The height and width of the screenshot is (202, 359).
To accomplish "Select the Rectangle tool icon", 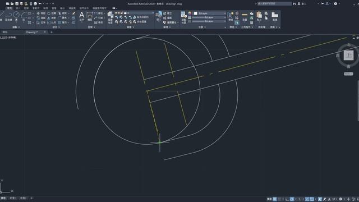I will 29,13.
